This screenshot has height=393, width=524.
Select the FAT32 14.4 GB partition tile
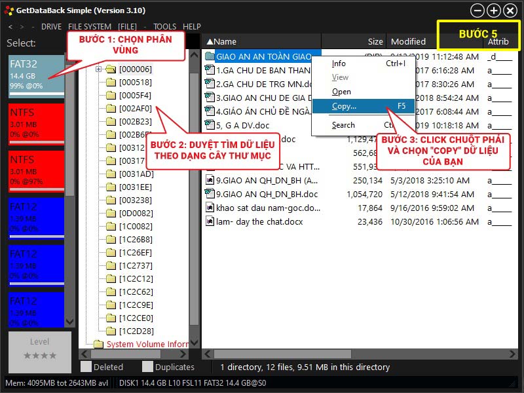pos(37,77)
